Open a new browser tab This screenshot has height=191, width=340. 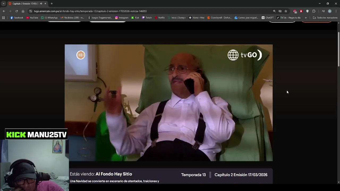point(52,4)
